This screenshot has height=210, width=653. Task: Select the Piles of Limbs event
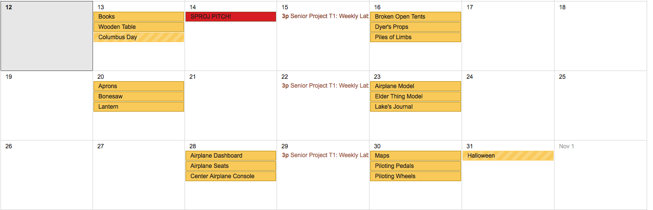tap(415, 37)
